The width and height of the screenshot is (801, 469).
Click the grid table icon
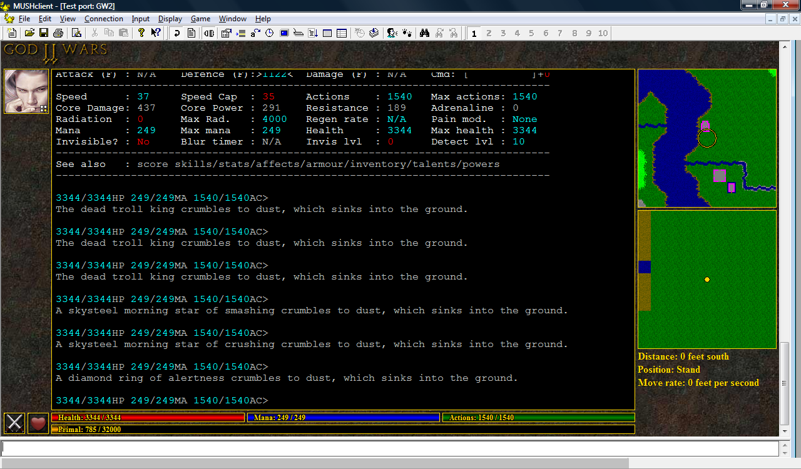[342, 33]
